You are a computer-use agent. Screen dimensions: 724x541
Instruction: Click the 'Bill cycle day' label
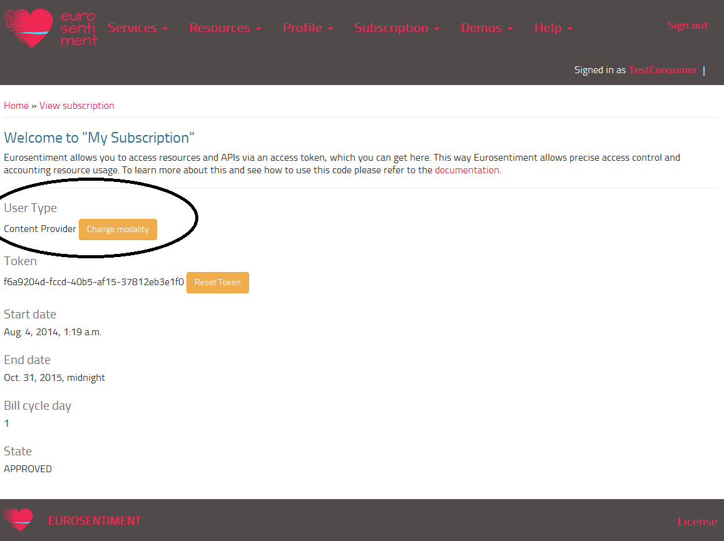(38, 406)
